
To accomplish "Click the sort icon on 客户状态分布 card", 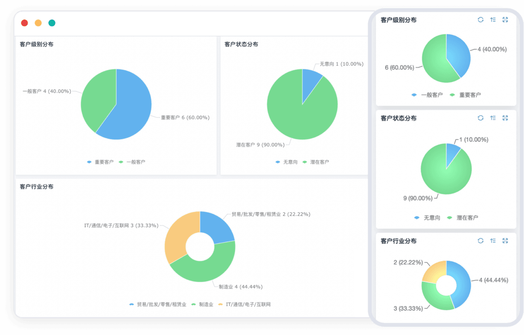I will (x=493, y=118).
